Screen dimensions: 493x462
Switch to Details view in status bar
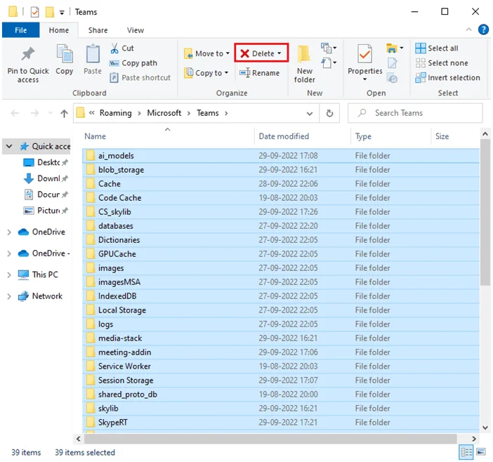click(466, 453)
